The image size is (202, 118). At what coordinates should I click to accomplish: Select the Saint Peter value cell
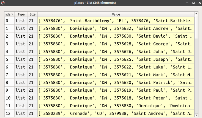(116, 98)
